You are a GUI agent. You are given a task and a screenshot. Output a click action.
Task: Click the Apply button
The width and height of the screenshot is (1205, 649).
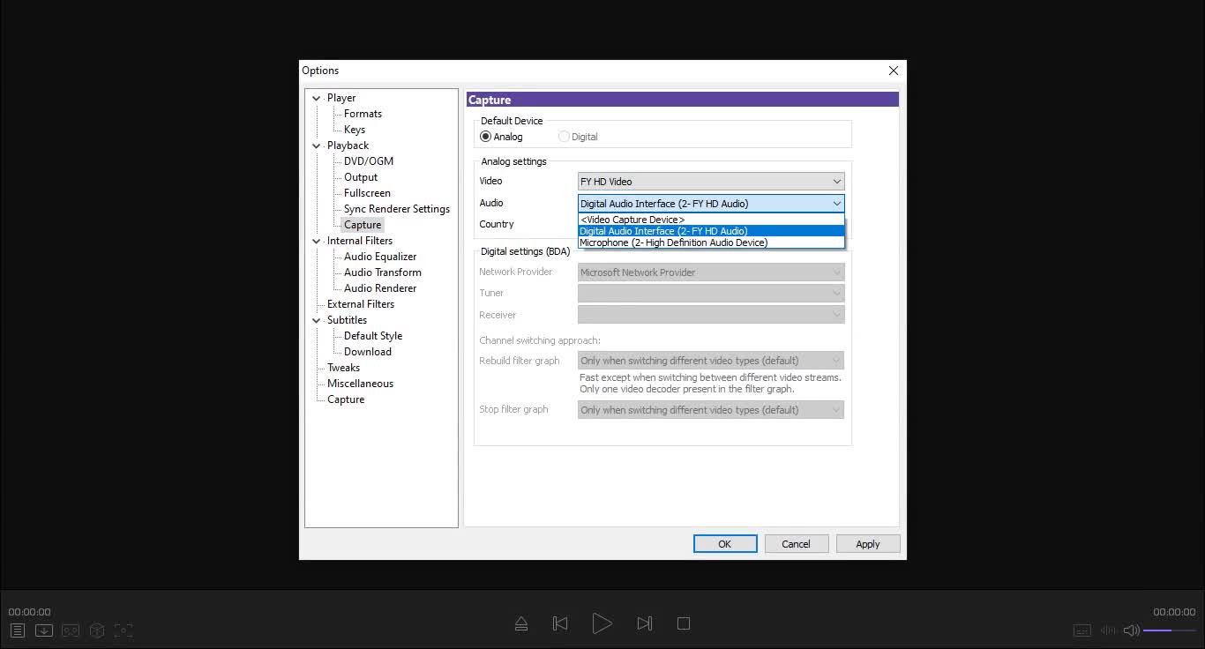867,544
